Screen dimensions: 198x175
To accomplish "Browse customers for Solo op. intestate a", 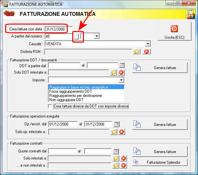I will coord(114,132).
